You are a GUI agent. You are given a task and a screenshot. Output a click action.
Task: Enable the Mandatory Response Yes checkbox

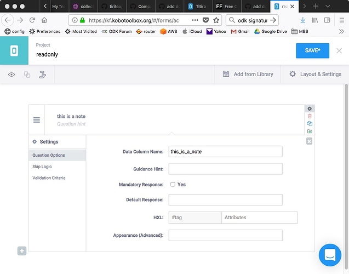pos(173,185)
